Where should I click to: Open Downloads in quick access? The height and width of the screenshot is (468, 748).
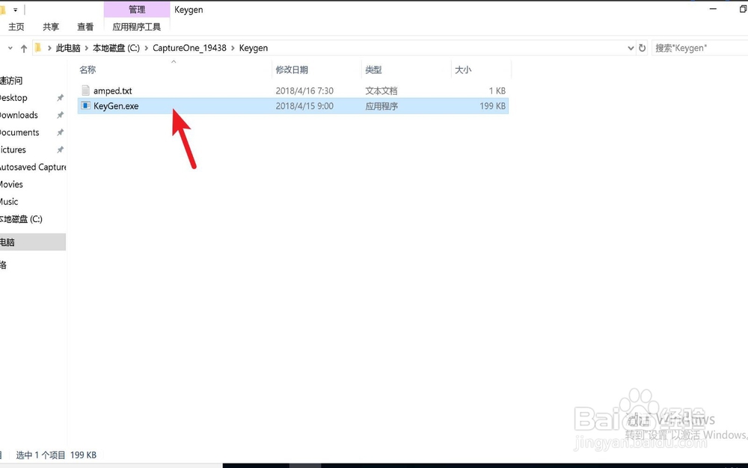pos(19,115)
